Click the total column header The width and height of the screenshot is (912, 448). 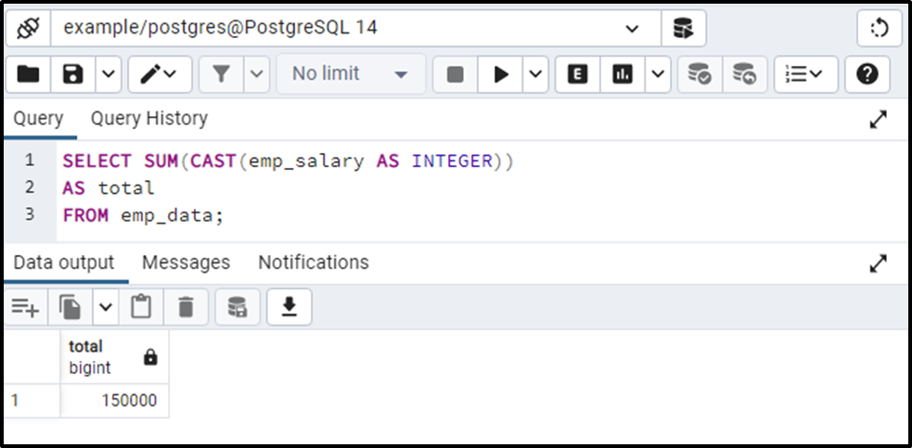(115, 357)
